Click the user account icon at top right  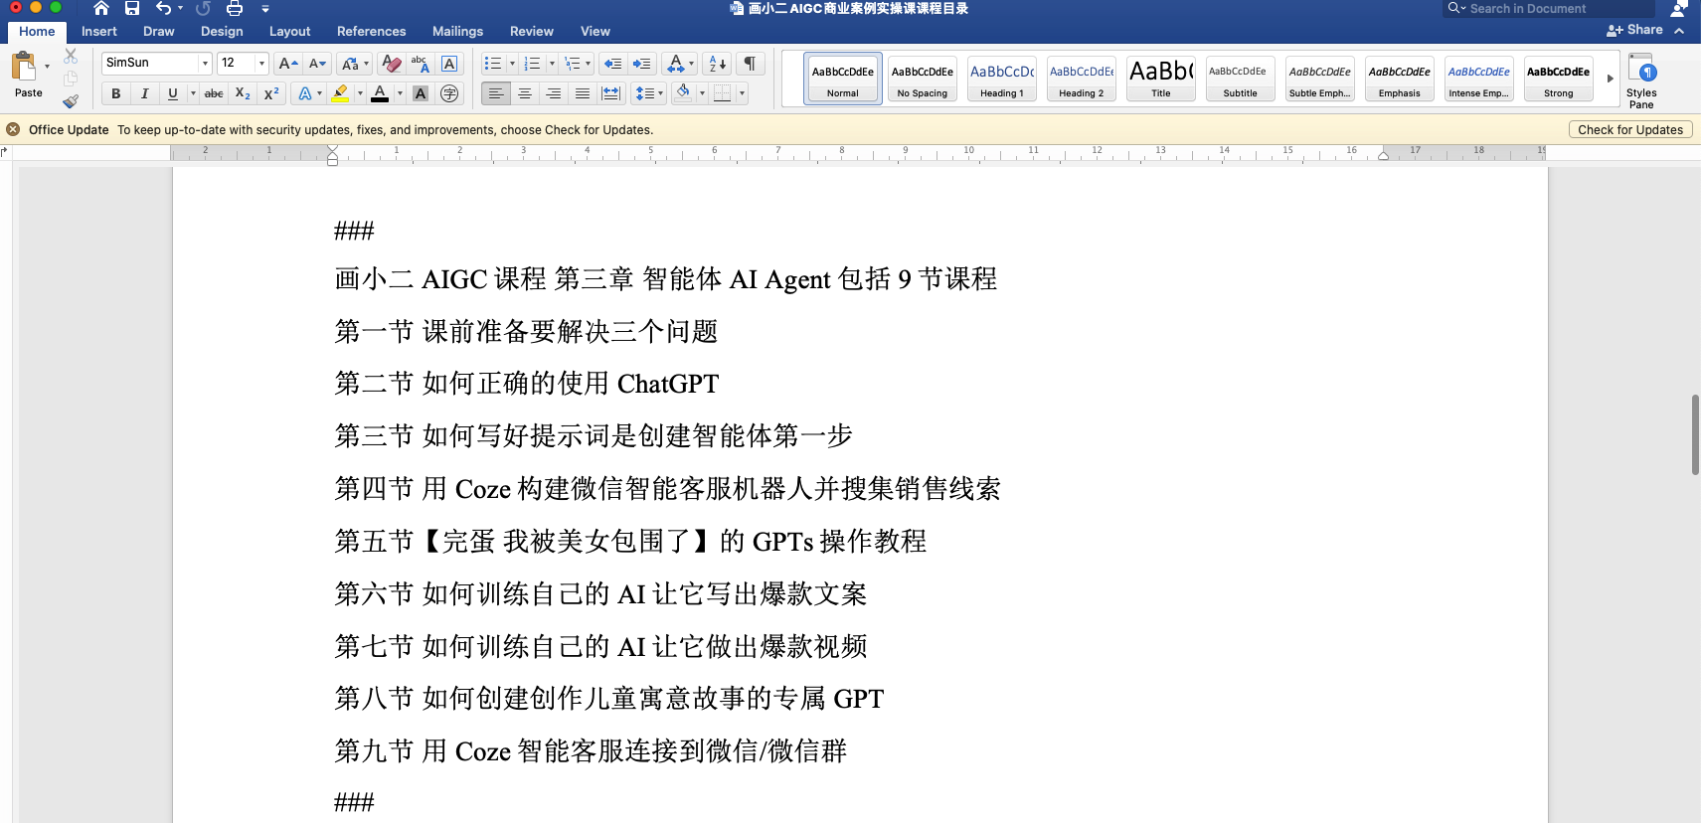tap(1679, 8)
